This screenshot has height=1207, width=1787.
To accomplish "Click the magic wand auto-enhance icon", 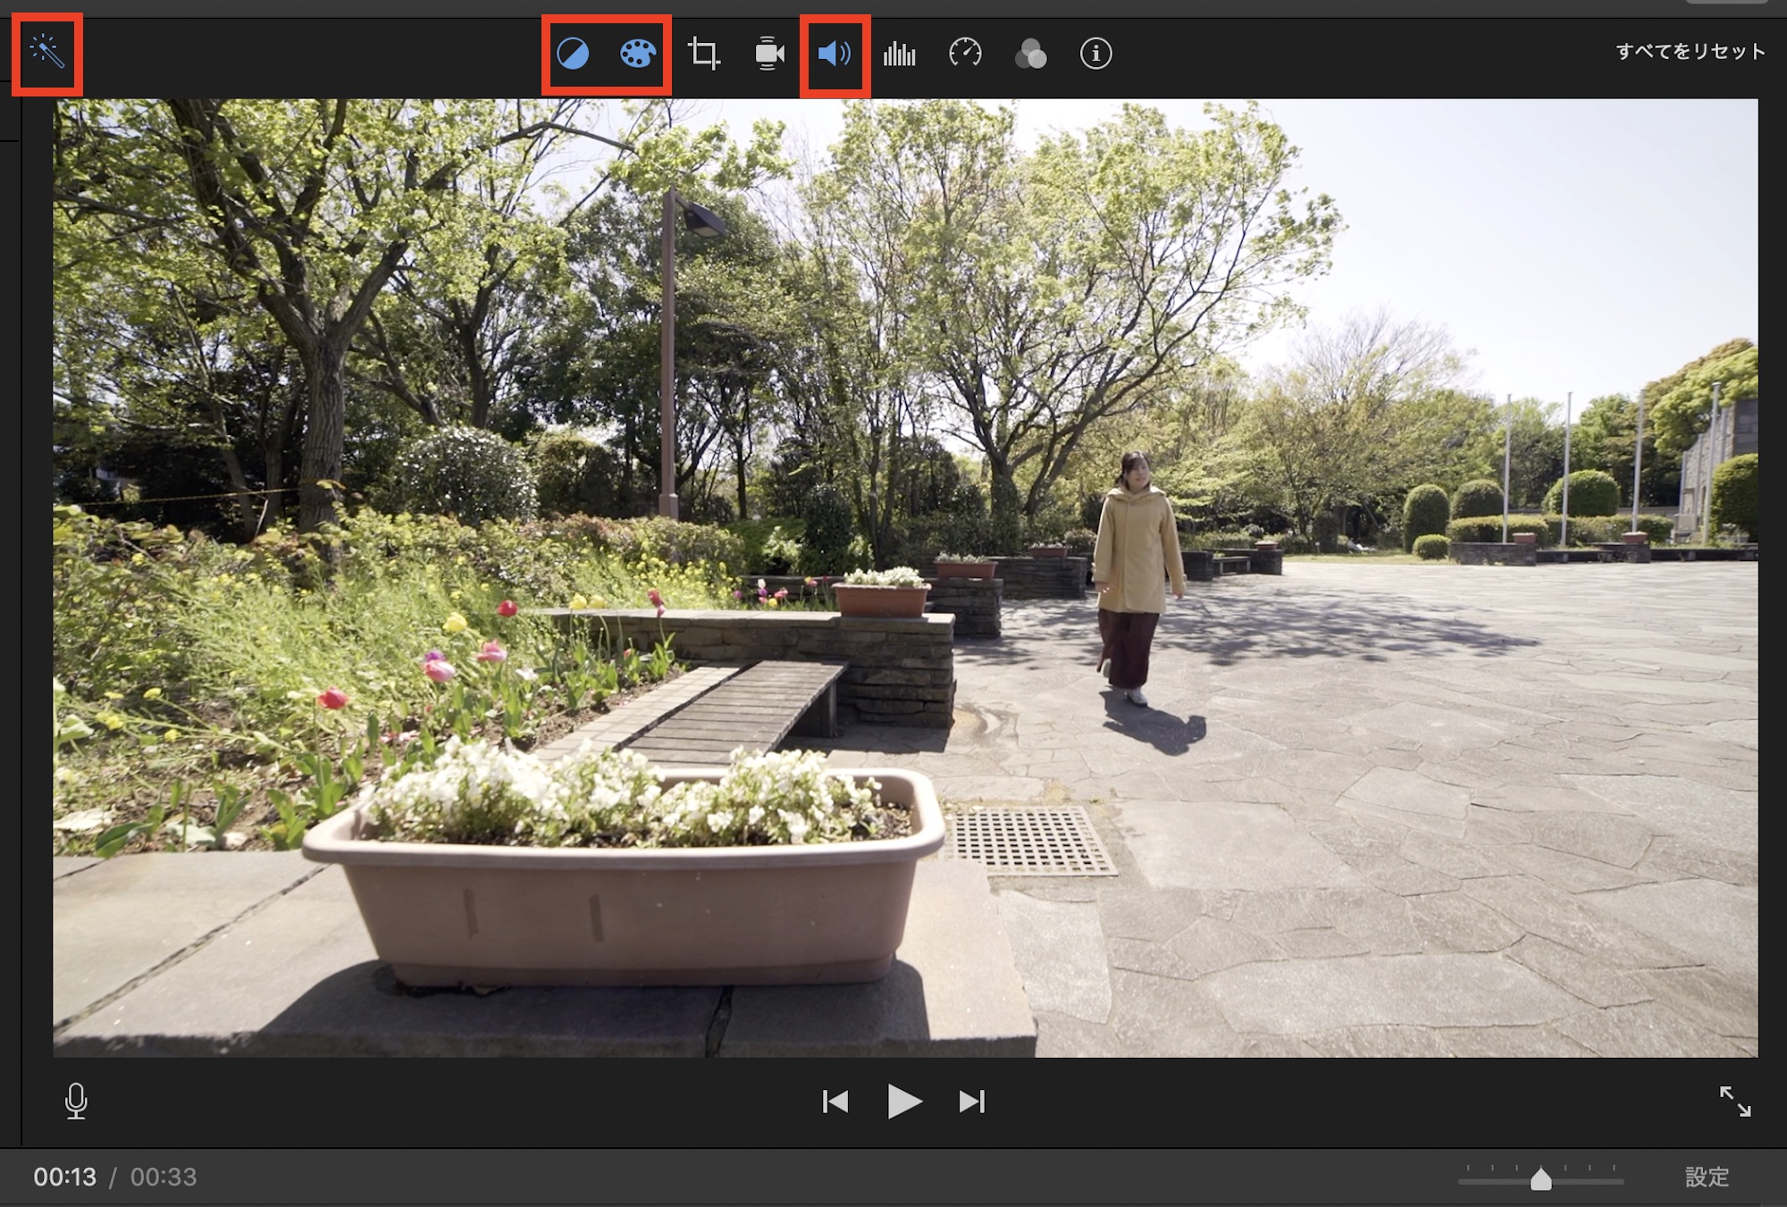I will pyautogui.click(x=47, y=53).
